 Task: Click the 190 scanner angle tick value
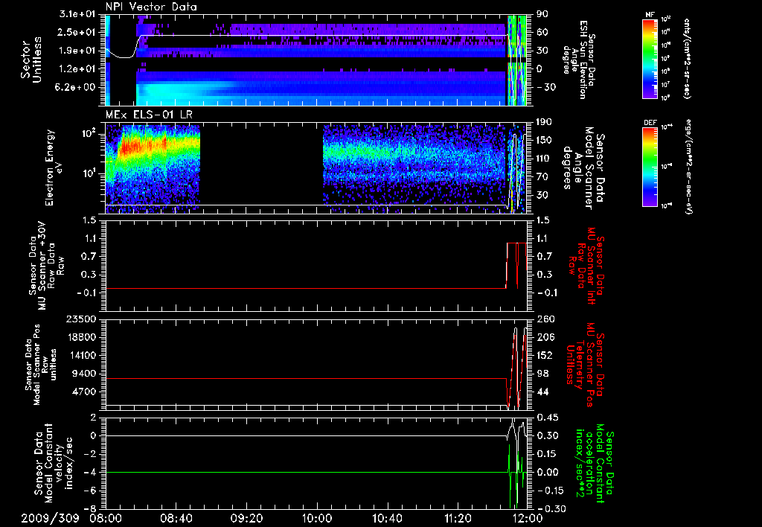tap(544, 122)
